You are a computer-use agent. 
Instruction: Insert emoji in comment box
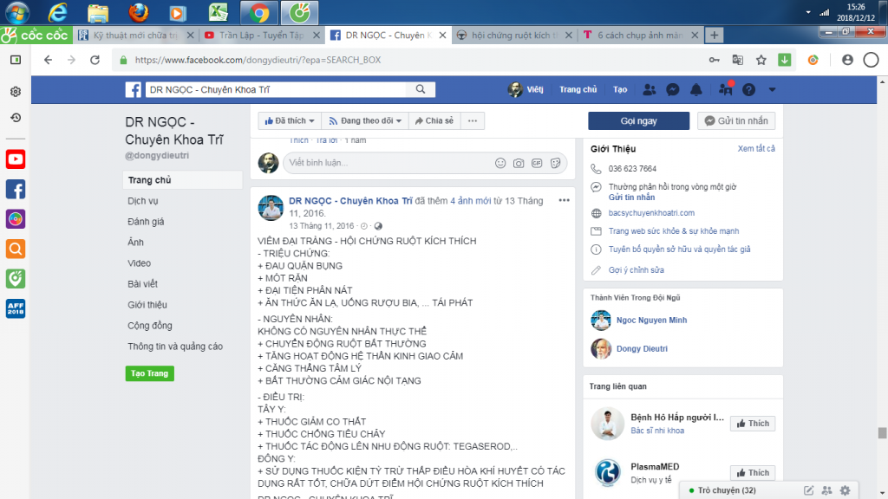[x=500, y=163]
